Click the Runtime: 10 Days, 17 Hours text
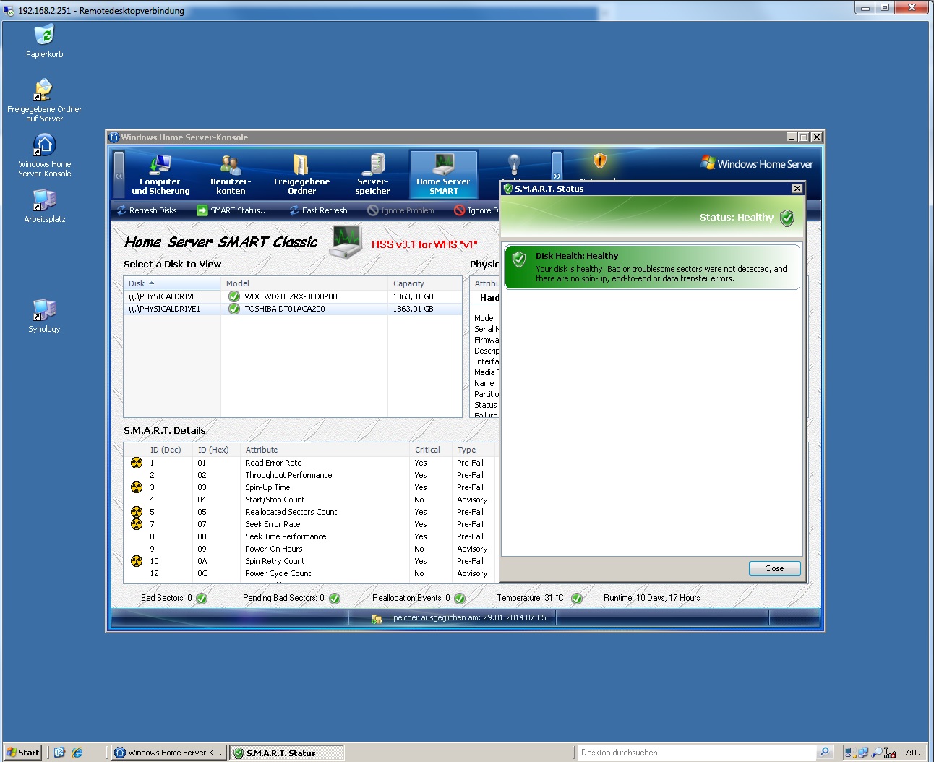The width and height of the screenshot is (934, 762). 651,598
